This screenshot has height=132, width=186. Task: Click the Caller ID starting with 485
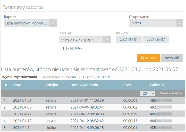[x=161, y=128]
